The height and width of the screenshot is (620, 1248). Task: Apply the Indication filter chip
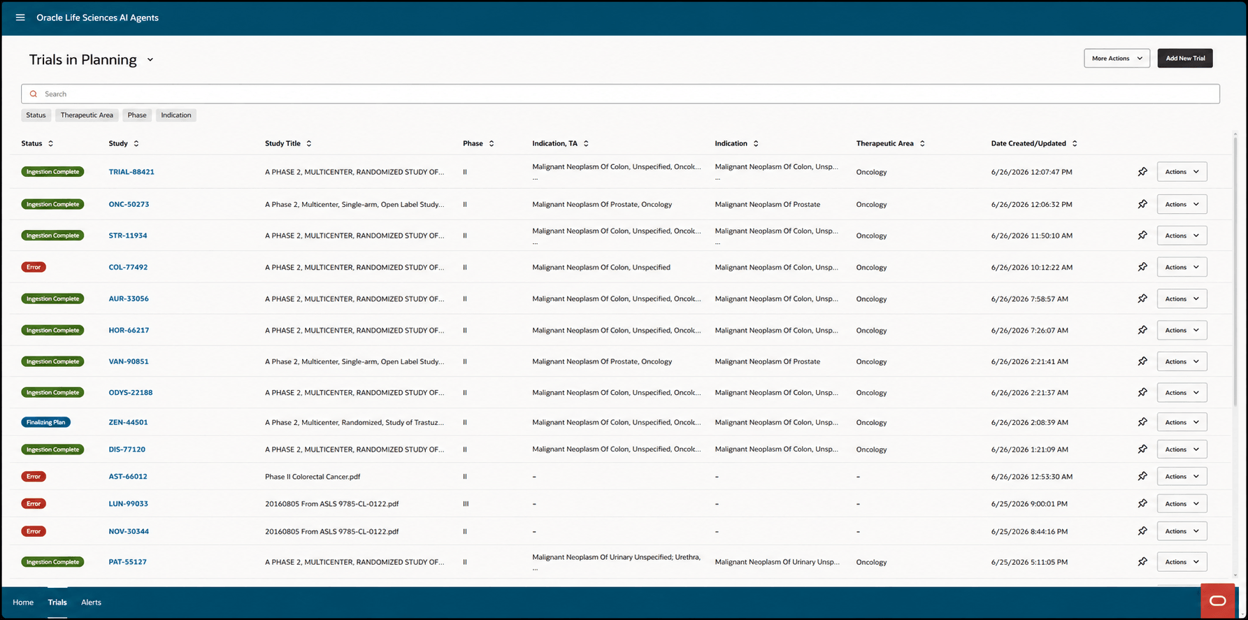pyautogui.click(x=176, y=115)
